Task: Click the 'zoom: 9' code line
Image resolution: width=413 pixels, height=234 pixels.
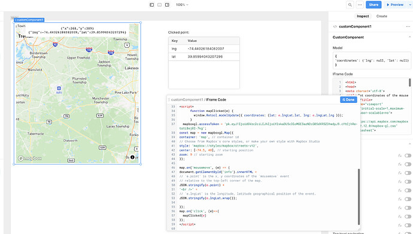Action: click(201, 154)
